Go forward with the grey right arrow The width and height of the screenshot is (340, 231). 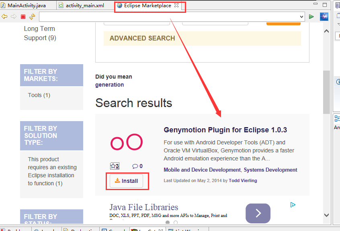point(14,16)
